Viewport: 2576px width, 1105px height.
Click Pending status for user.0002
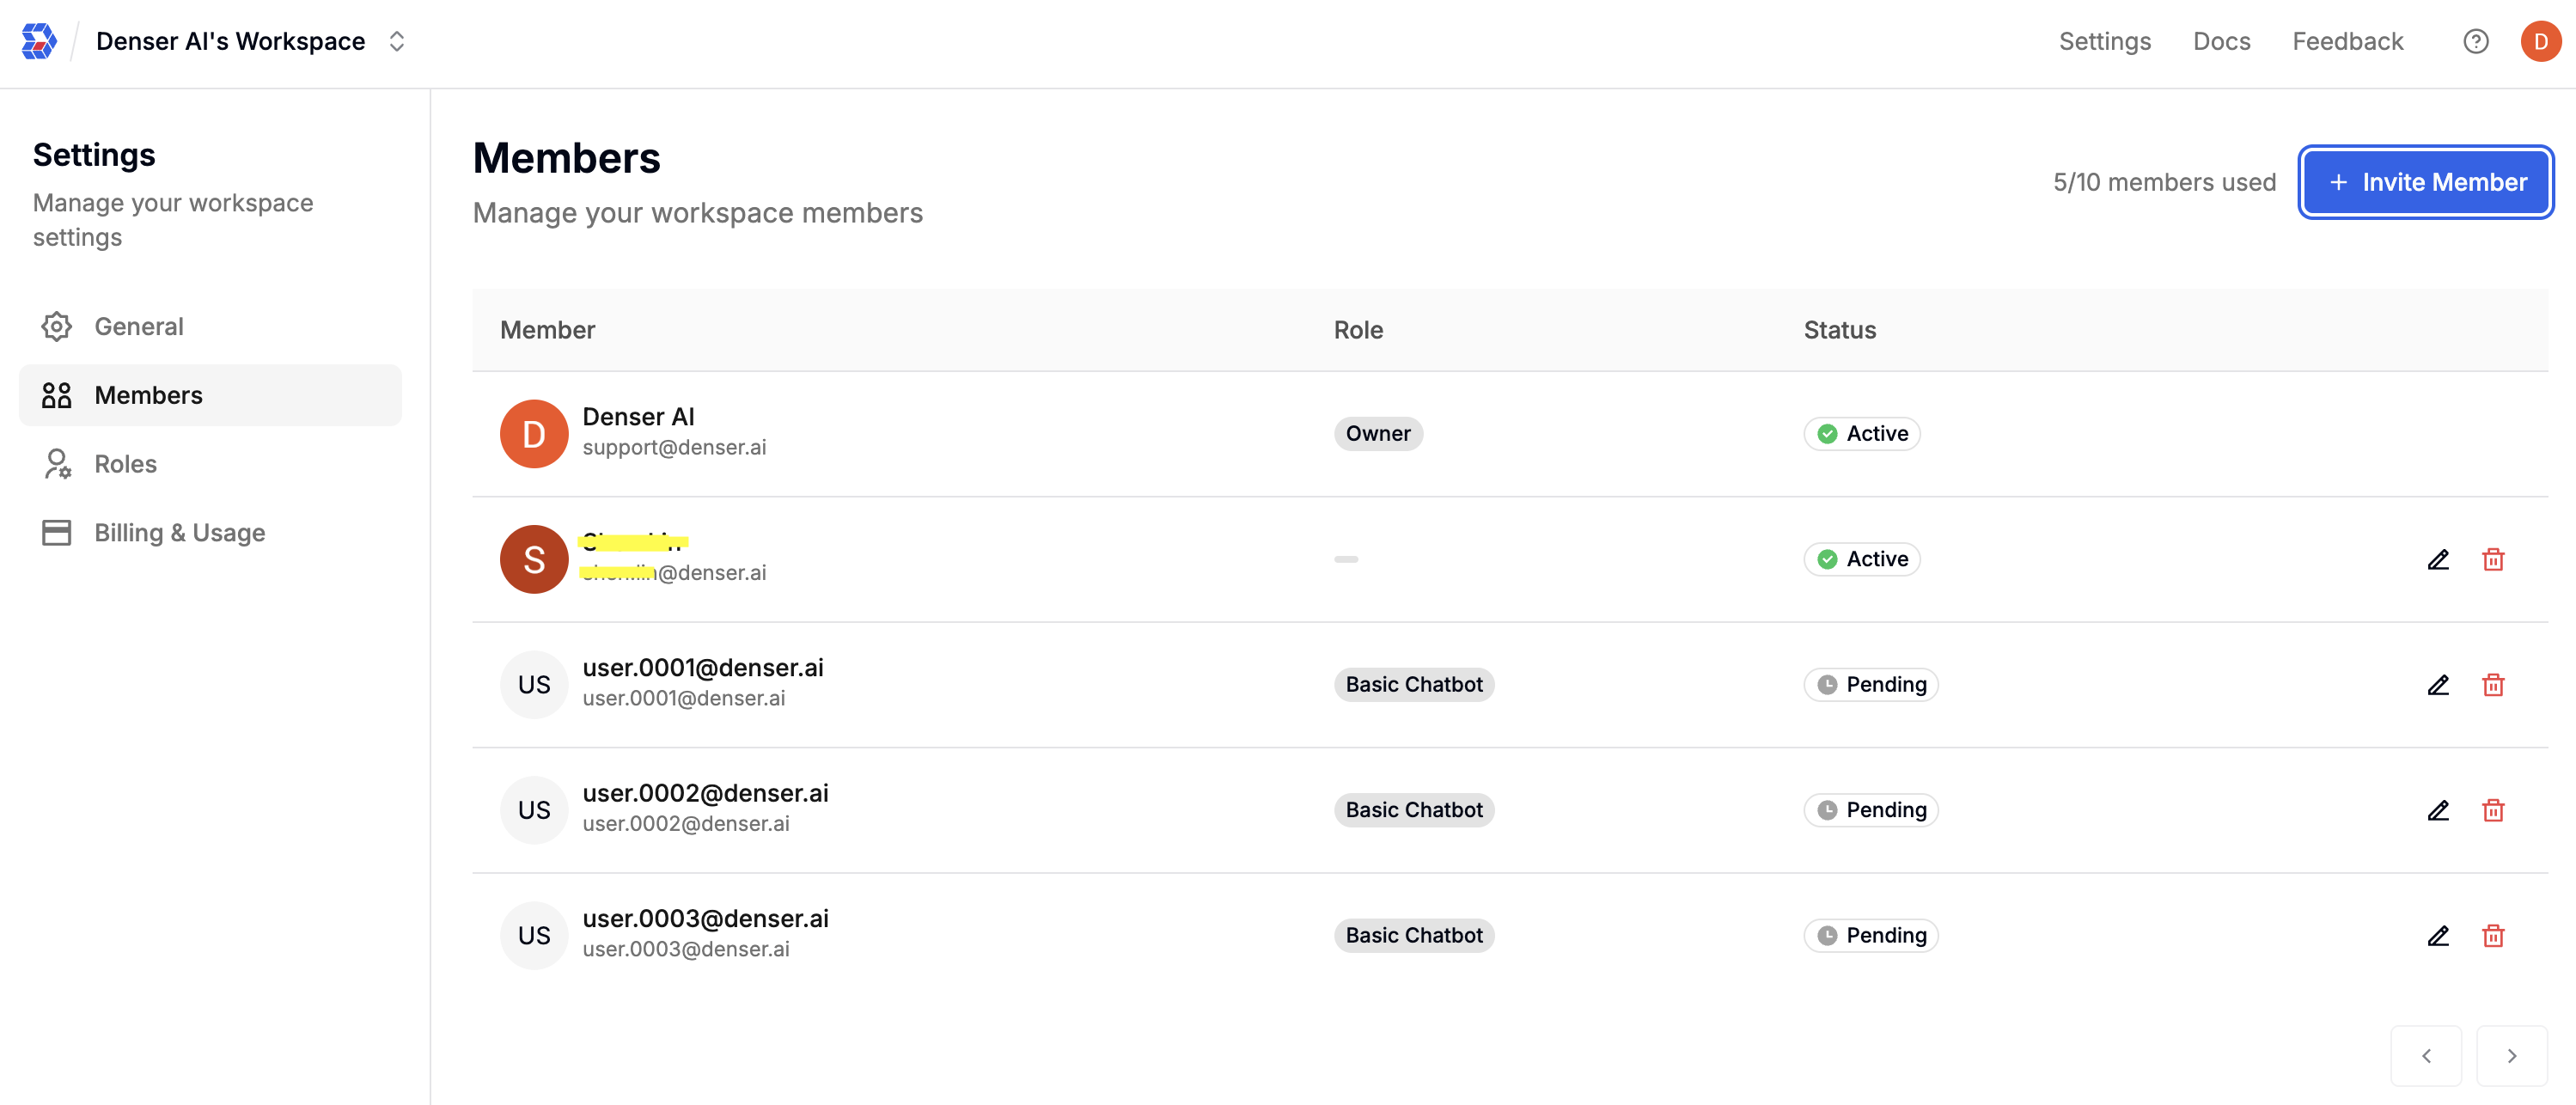tap(1870, 810)
